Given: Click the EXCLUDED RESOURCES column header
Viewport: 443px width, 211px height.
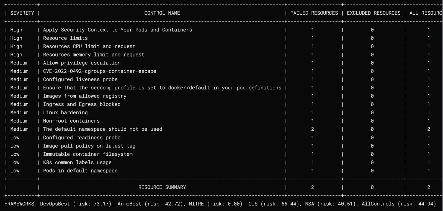Looking at the screenshot, I should point(374,13).
